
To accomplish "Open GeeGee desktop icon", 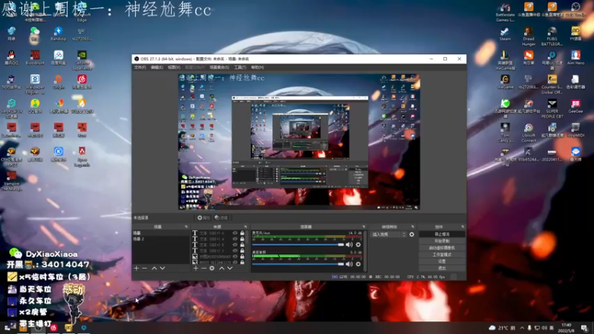I will [x=575, y=106].
